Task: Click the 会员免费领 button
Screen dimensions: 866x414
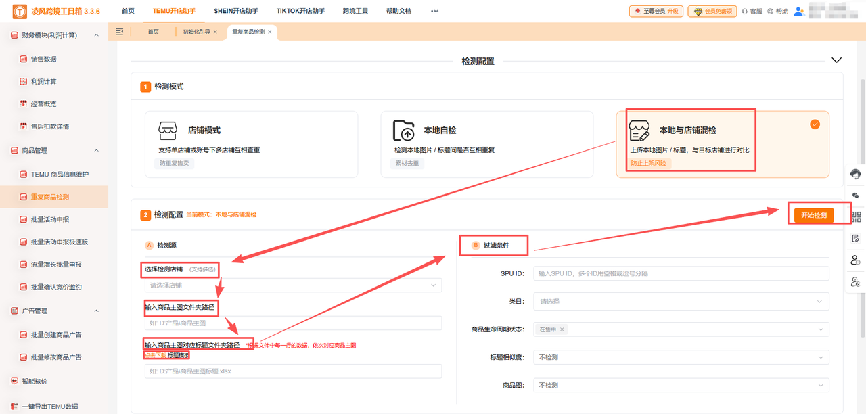Action: click(712, 11)
